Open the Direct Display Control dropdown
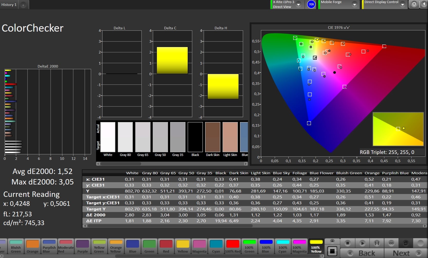 [402, 4]
